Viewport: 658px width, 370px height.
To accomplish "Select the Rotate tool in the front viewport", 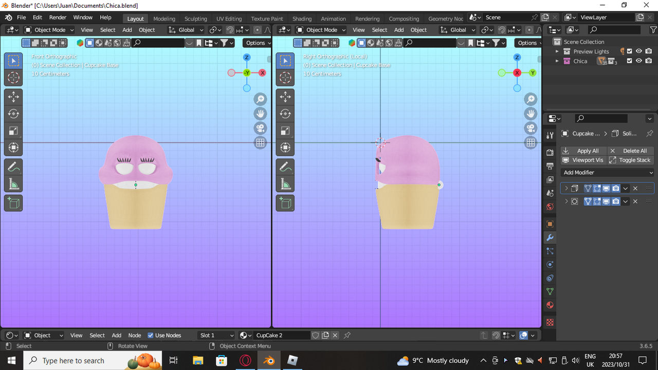I will pyautogui.click(x=13, y=114).
